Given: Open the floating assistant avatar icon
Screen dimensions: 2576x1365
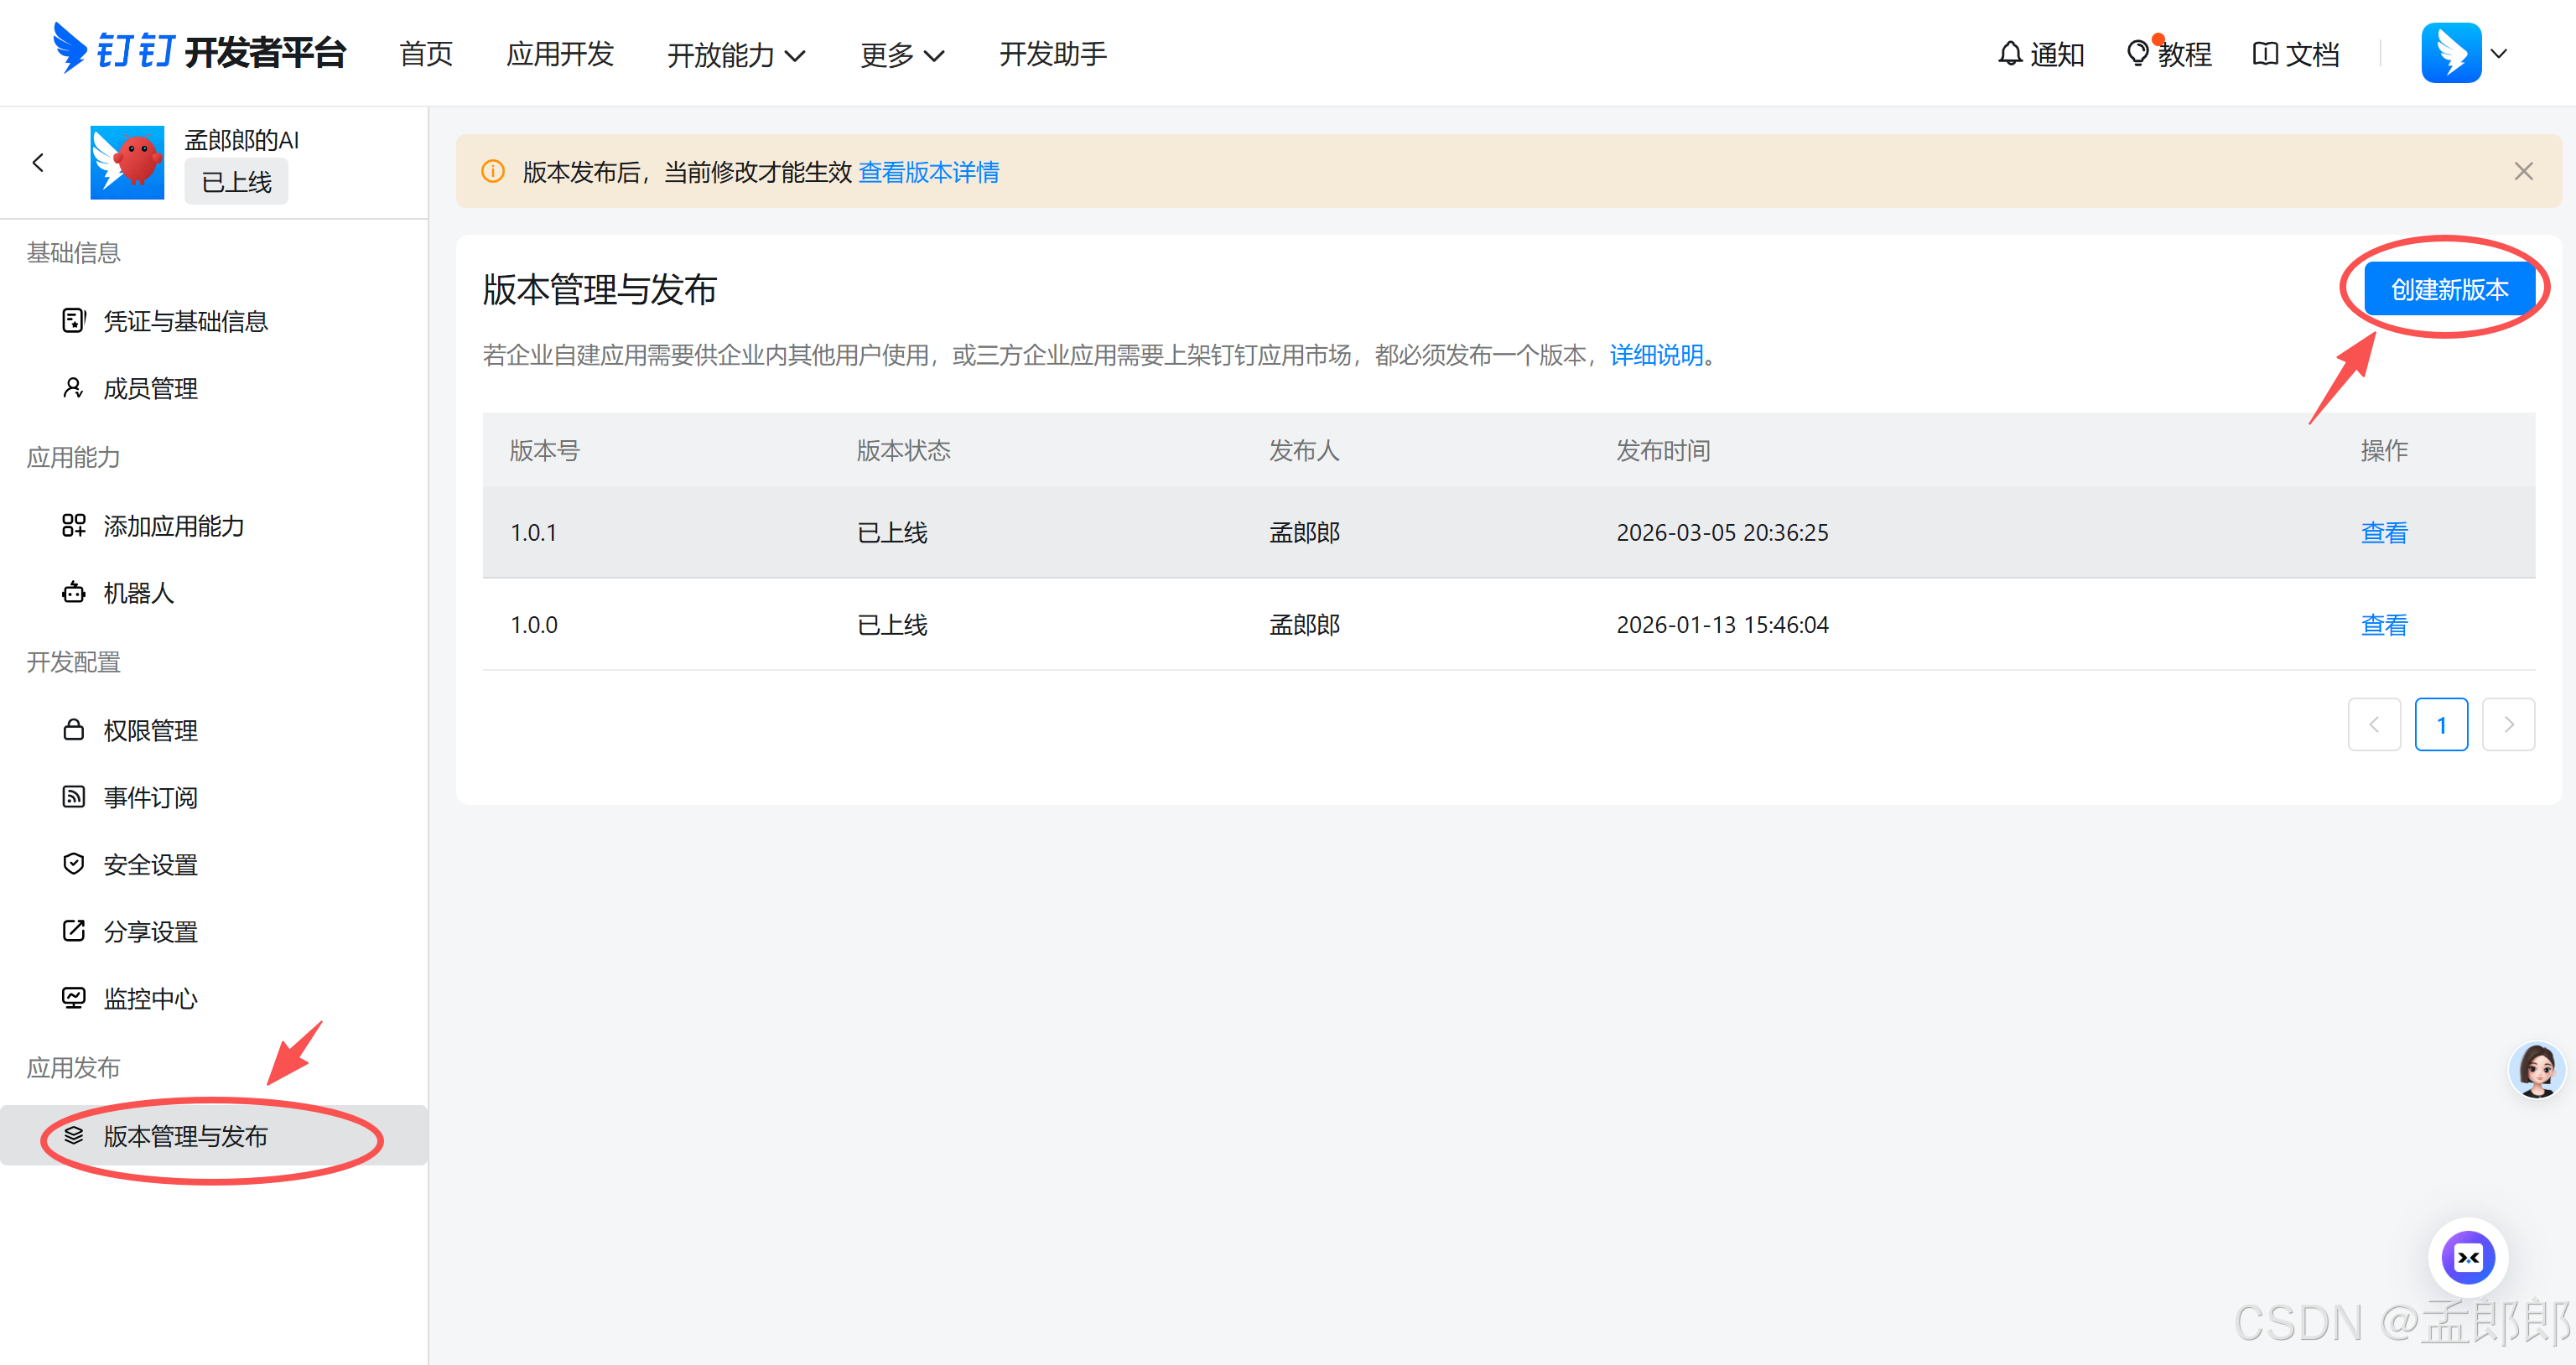Looking at the screenshot, I should pyautogui.click(x=2536, y=1069).
